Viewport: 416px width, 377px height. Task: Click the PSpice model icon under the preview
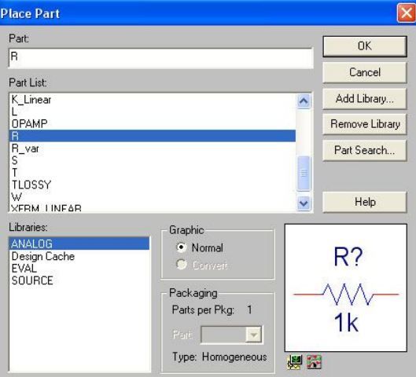(294, 362)
